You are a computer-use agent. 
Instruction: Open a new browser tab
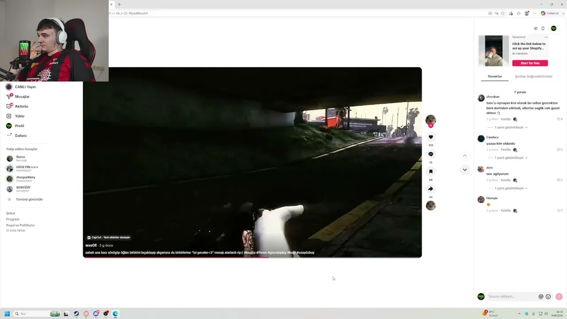point(119,4)
